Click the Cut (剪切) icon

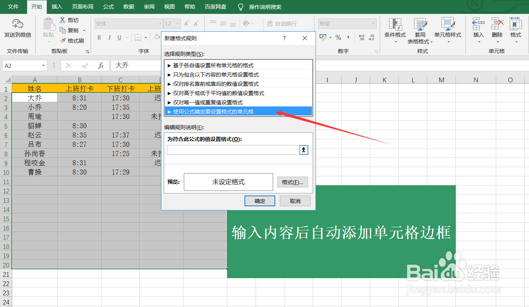coord(62,20)
